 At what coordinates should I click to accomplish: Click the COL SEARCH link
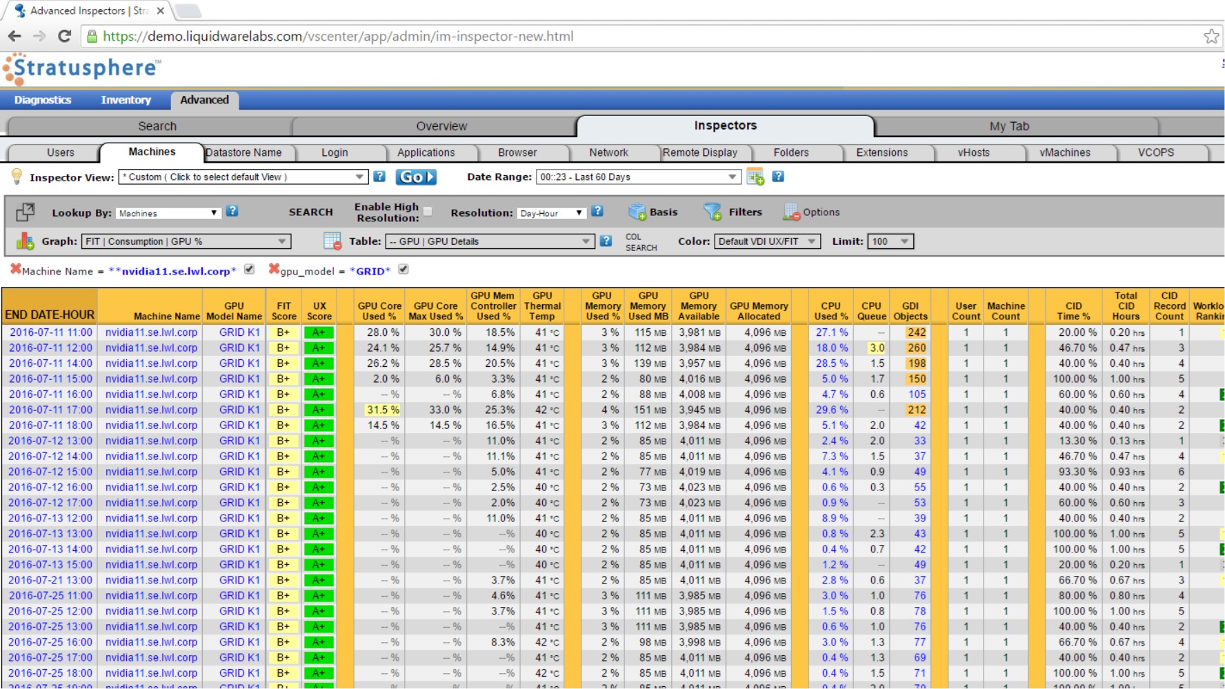click(641, 242)
